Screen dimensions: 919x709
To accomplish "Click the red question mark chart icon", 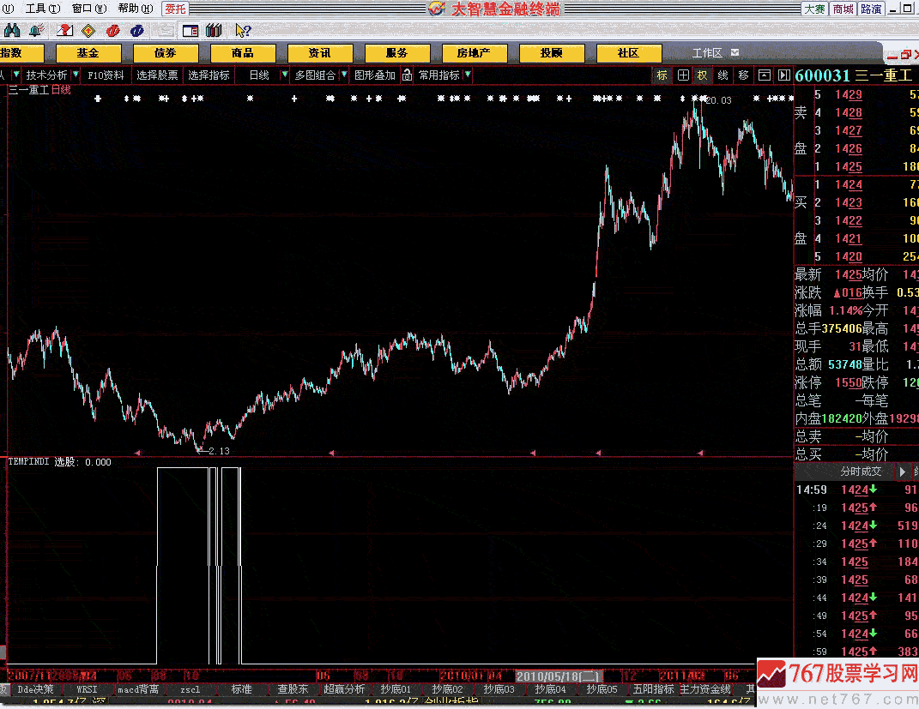I will tap(64, 31).
